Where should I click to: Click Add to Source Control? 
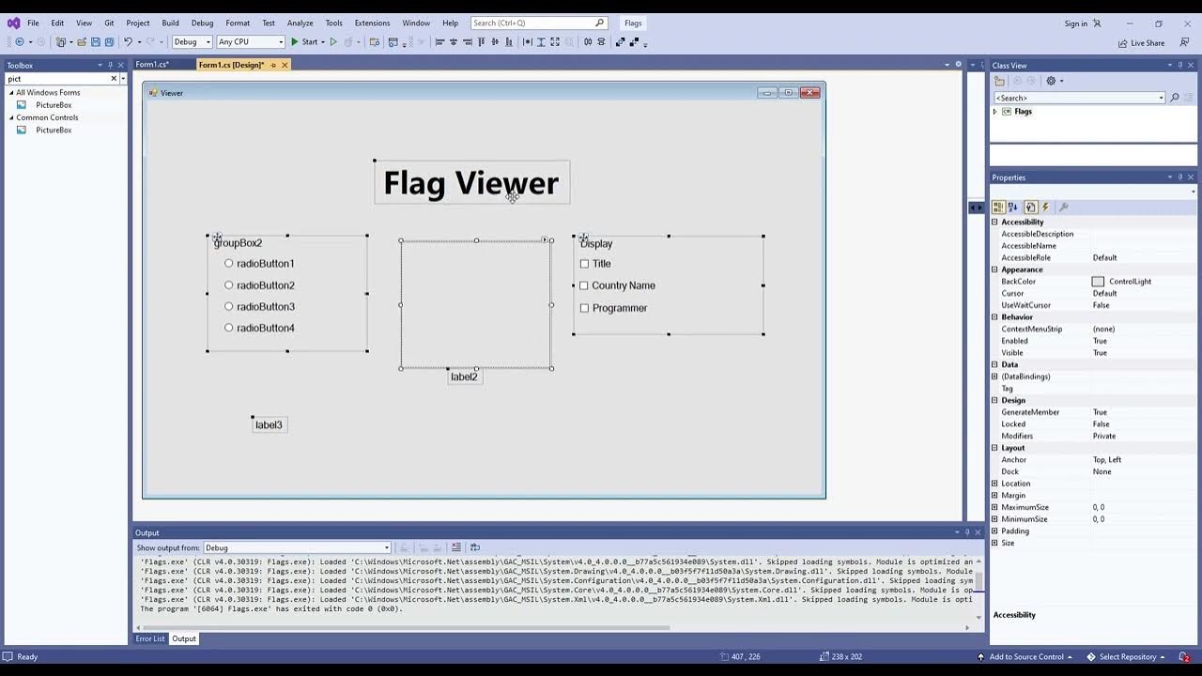[1025, 657]
